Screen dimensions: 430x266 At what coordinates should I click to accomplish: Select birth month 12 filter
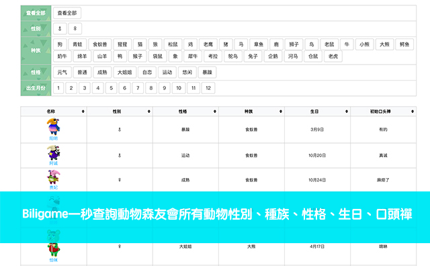point(208,88)
